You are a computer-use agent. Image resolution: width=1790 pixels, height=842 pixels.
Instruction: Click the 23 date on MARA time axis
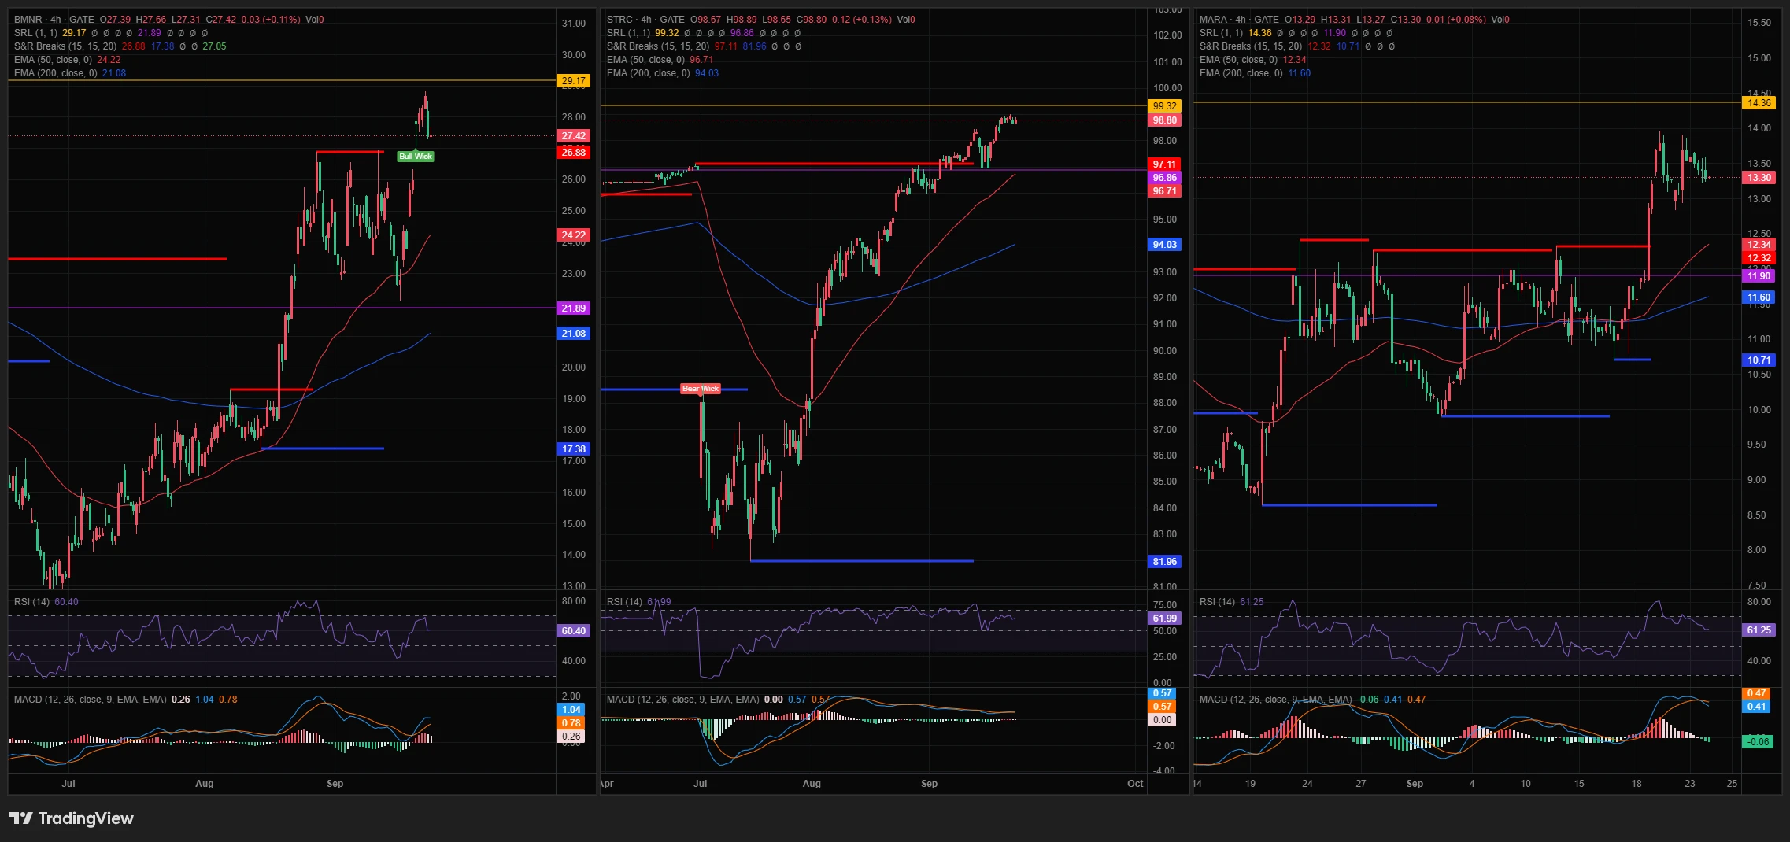(1690, 784)
